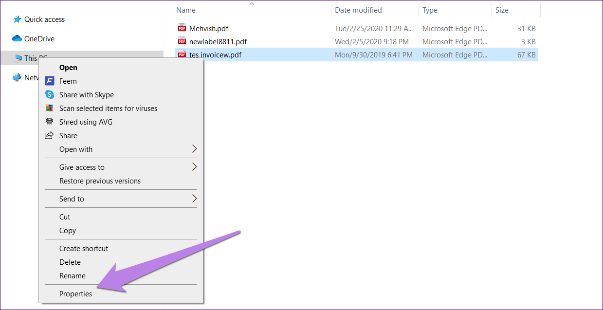Sort files by Size column header
Image resolution: width=603 pixels, height=310 pixels.
point(502,10)
